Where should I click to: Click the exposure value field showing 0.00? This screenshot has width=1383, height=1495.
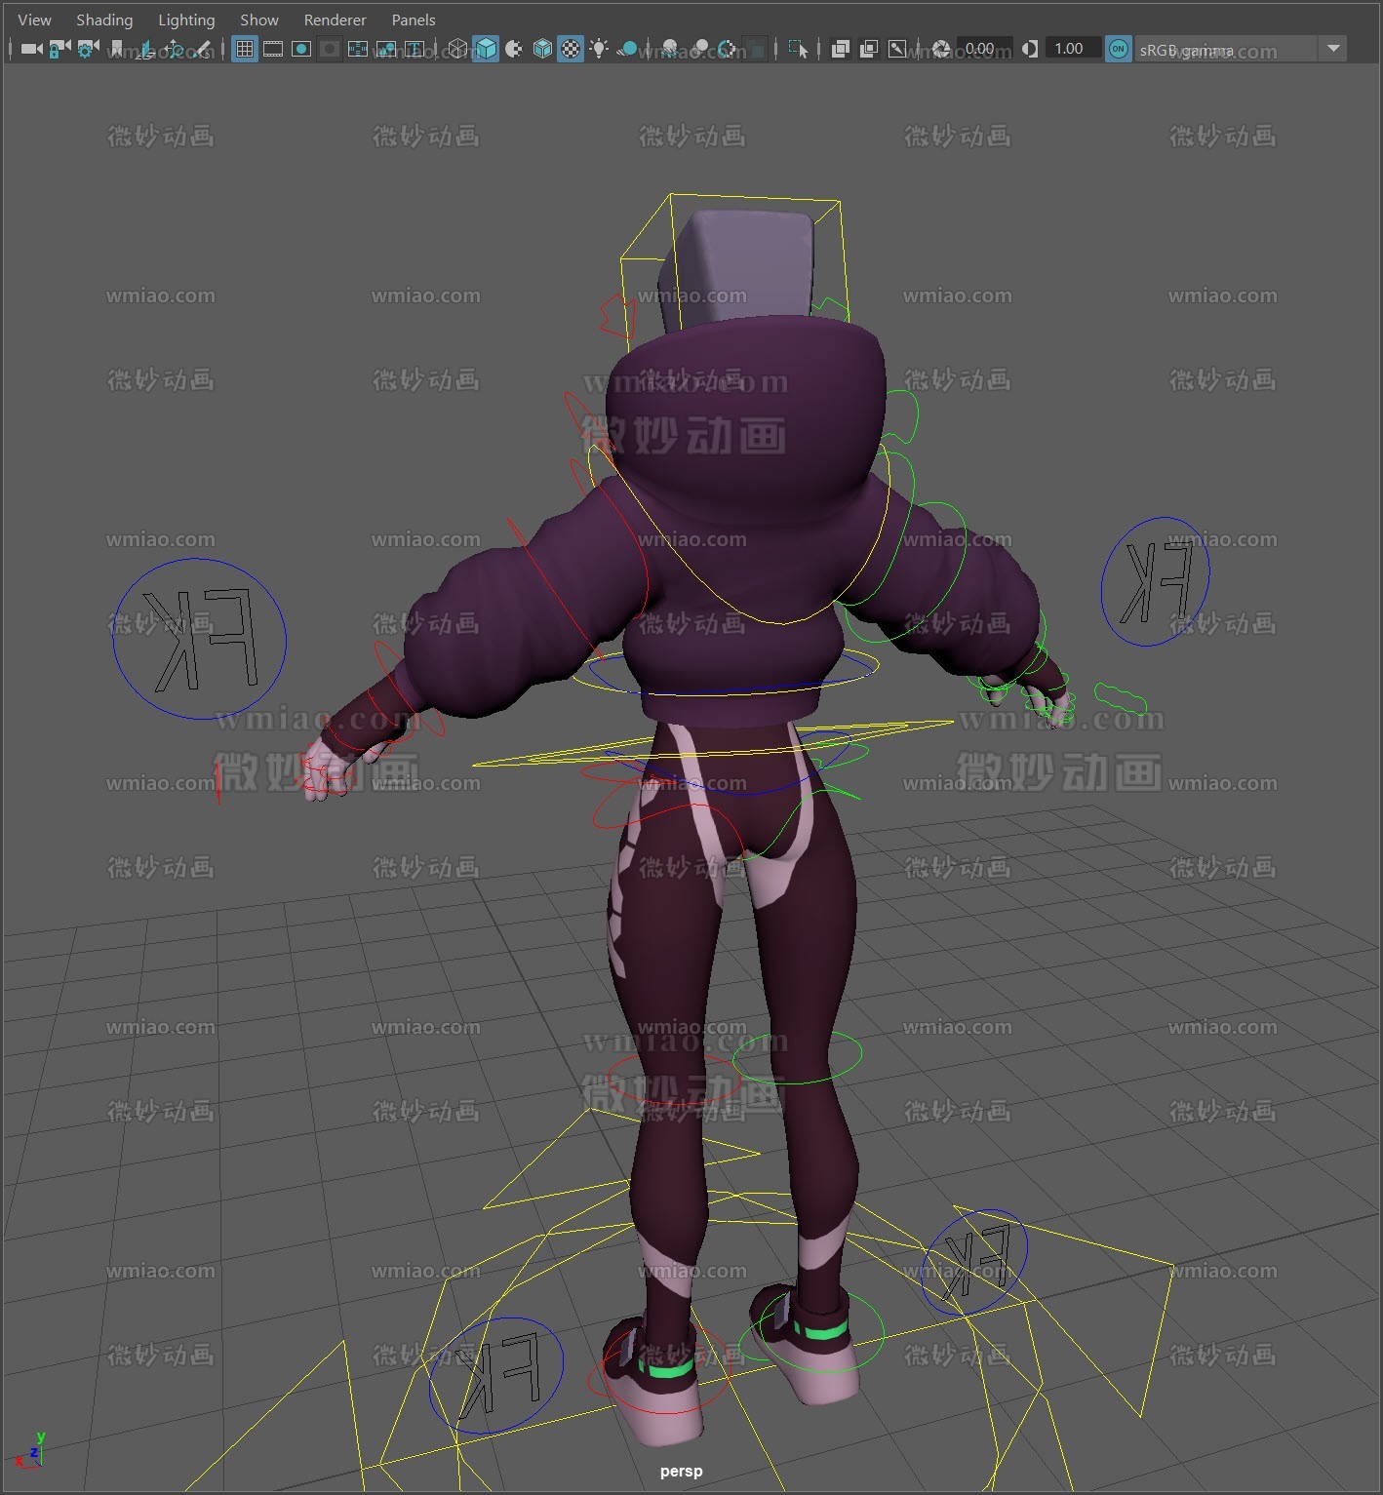(980, 49)
